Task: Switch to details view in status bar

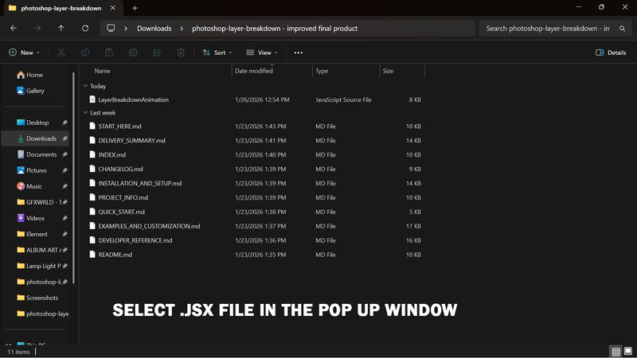Action: click(x=616, y=351)
